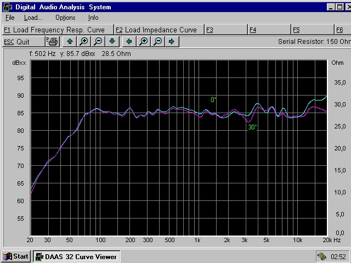Open the File menu

point(10,18)
